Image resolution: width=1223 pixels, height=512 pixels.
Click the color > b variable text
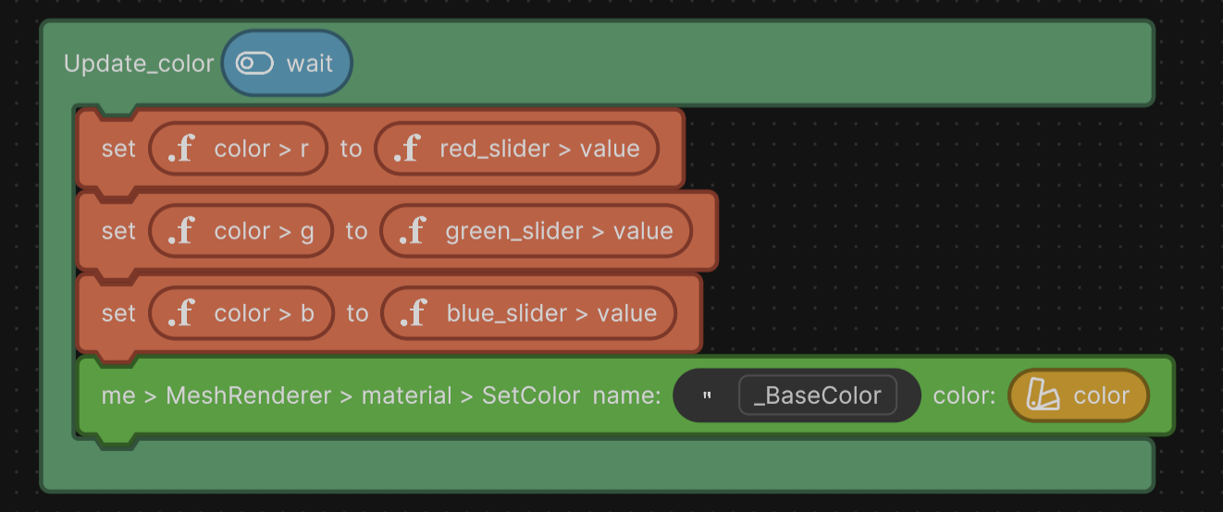tap(265, 313)
